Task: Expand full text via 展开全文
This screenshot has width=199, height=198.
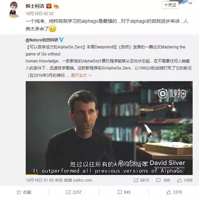Action: (x=81, y=75)
